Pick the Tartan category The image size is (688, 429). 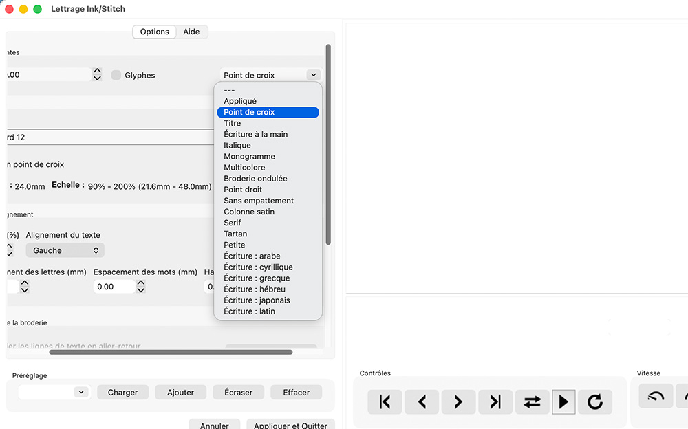[268, 234]
